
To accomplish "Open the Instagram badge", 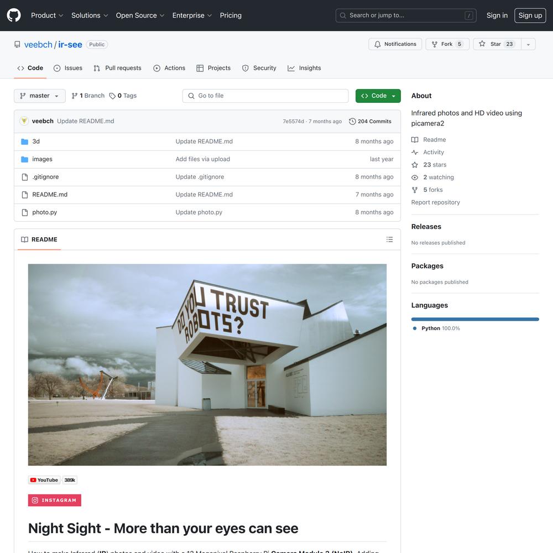I will [x=55, y=500].
